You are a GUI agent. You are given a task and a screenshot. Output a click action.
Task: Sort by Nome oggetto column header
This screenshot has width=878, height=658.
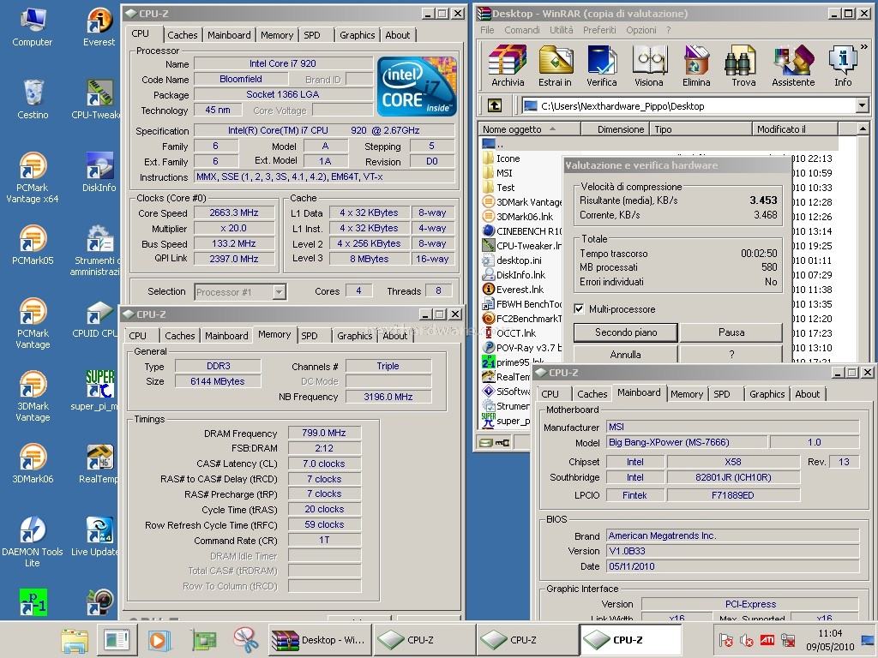529,129
